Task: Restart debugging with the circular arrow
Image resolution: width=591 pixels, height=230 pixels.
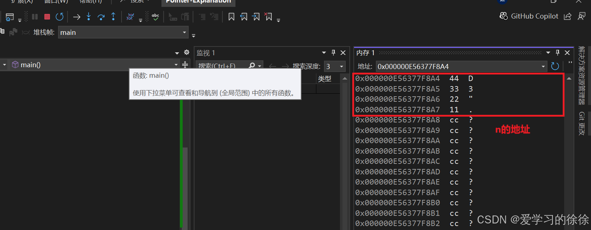Action: (59, 17)
